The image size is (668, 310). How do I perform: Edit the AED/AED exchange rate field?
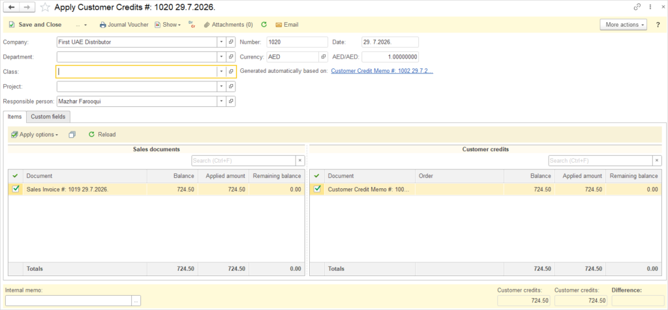(390, 57)
